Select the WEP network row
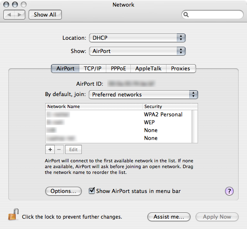Image resolution: width=247 pixels, height=229 pixels. click(x=118, y=122)
